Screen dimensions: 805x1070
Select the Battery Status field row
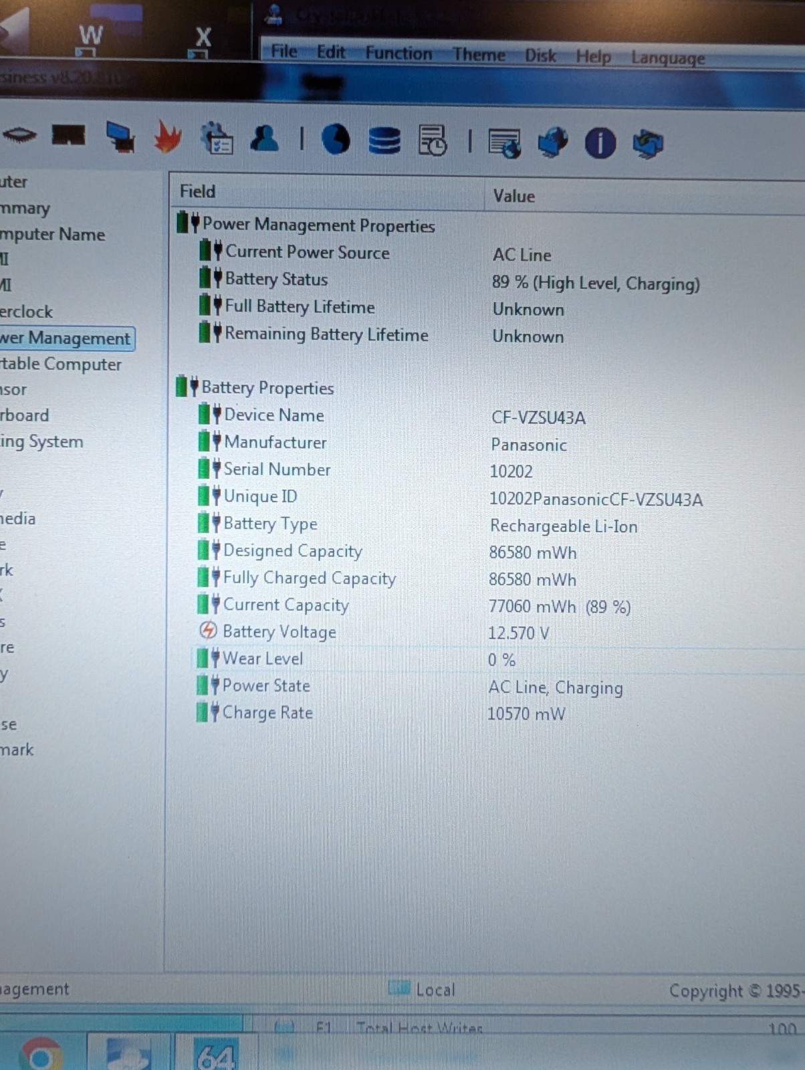point(276,279)
